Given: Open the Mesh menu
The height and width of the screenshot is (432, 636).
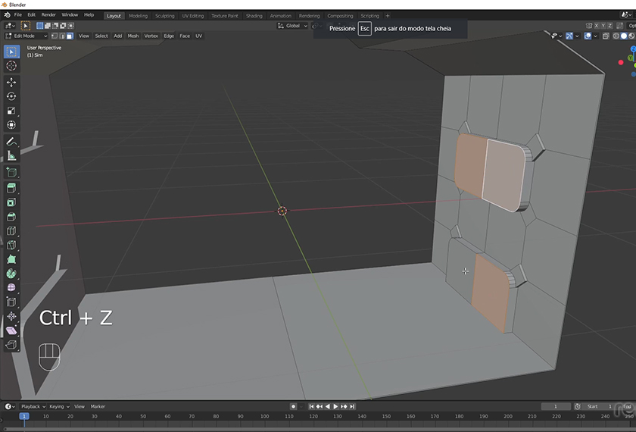Looking at the screenshot, I should [132, 36].
